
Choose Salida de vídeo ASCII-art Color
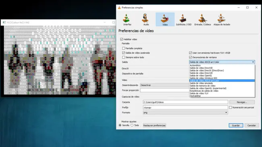222,81
